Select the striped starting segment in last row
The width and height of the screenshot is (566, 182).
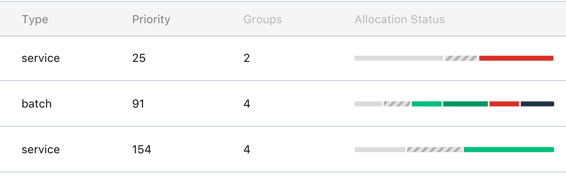click(434, 150)
